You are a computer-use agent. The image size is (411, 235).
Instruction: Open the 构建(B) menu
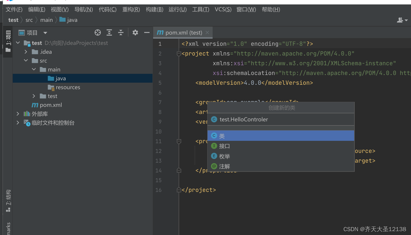tap(155, 9)
